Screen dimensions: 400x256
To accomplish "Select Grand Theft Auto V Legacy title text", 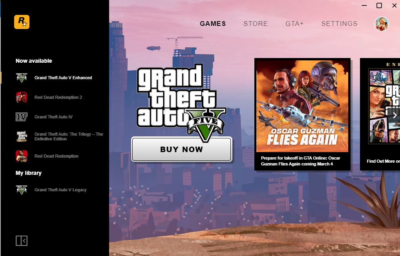I will click(60, 190).
